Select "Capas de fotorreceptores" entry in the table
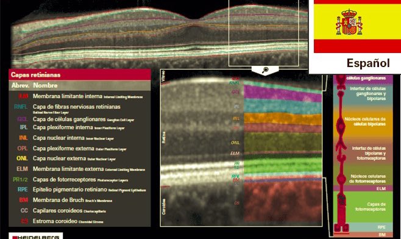 (64, 180)
